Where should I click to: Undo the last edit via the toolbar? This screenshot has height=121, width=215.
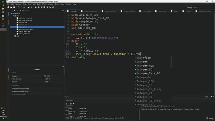(18, 7)
